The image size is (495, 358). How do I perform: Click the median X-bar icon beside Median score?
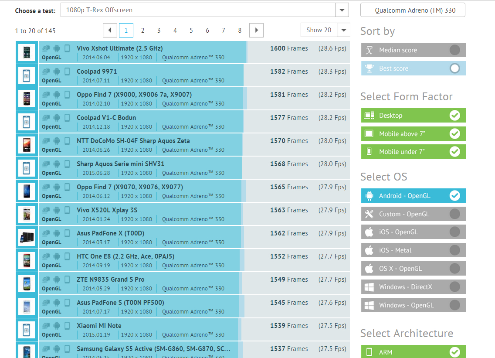point(369,50)
